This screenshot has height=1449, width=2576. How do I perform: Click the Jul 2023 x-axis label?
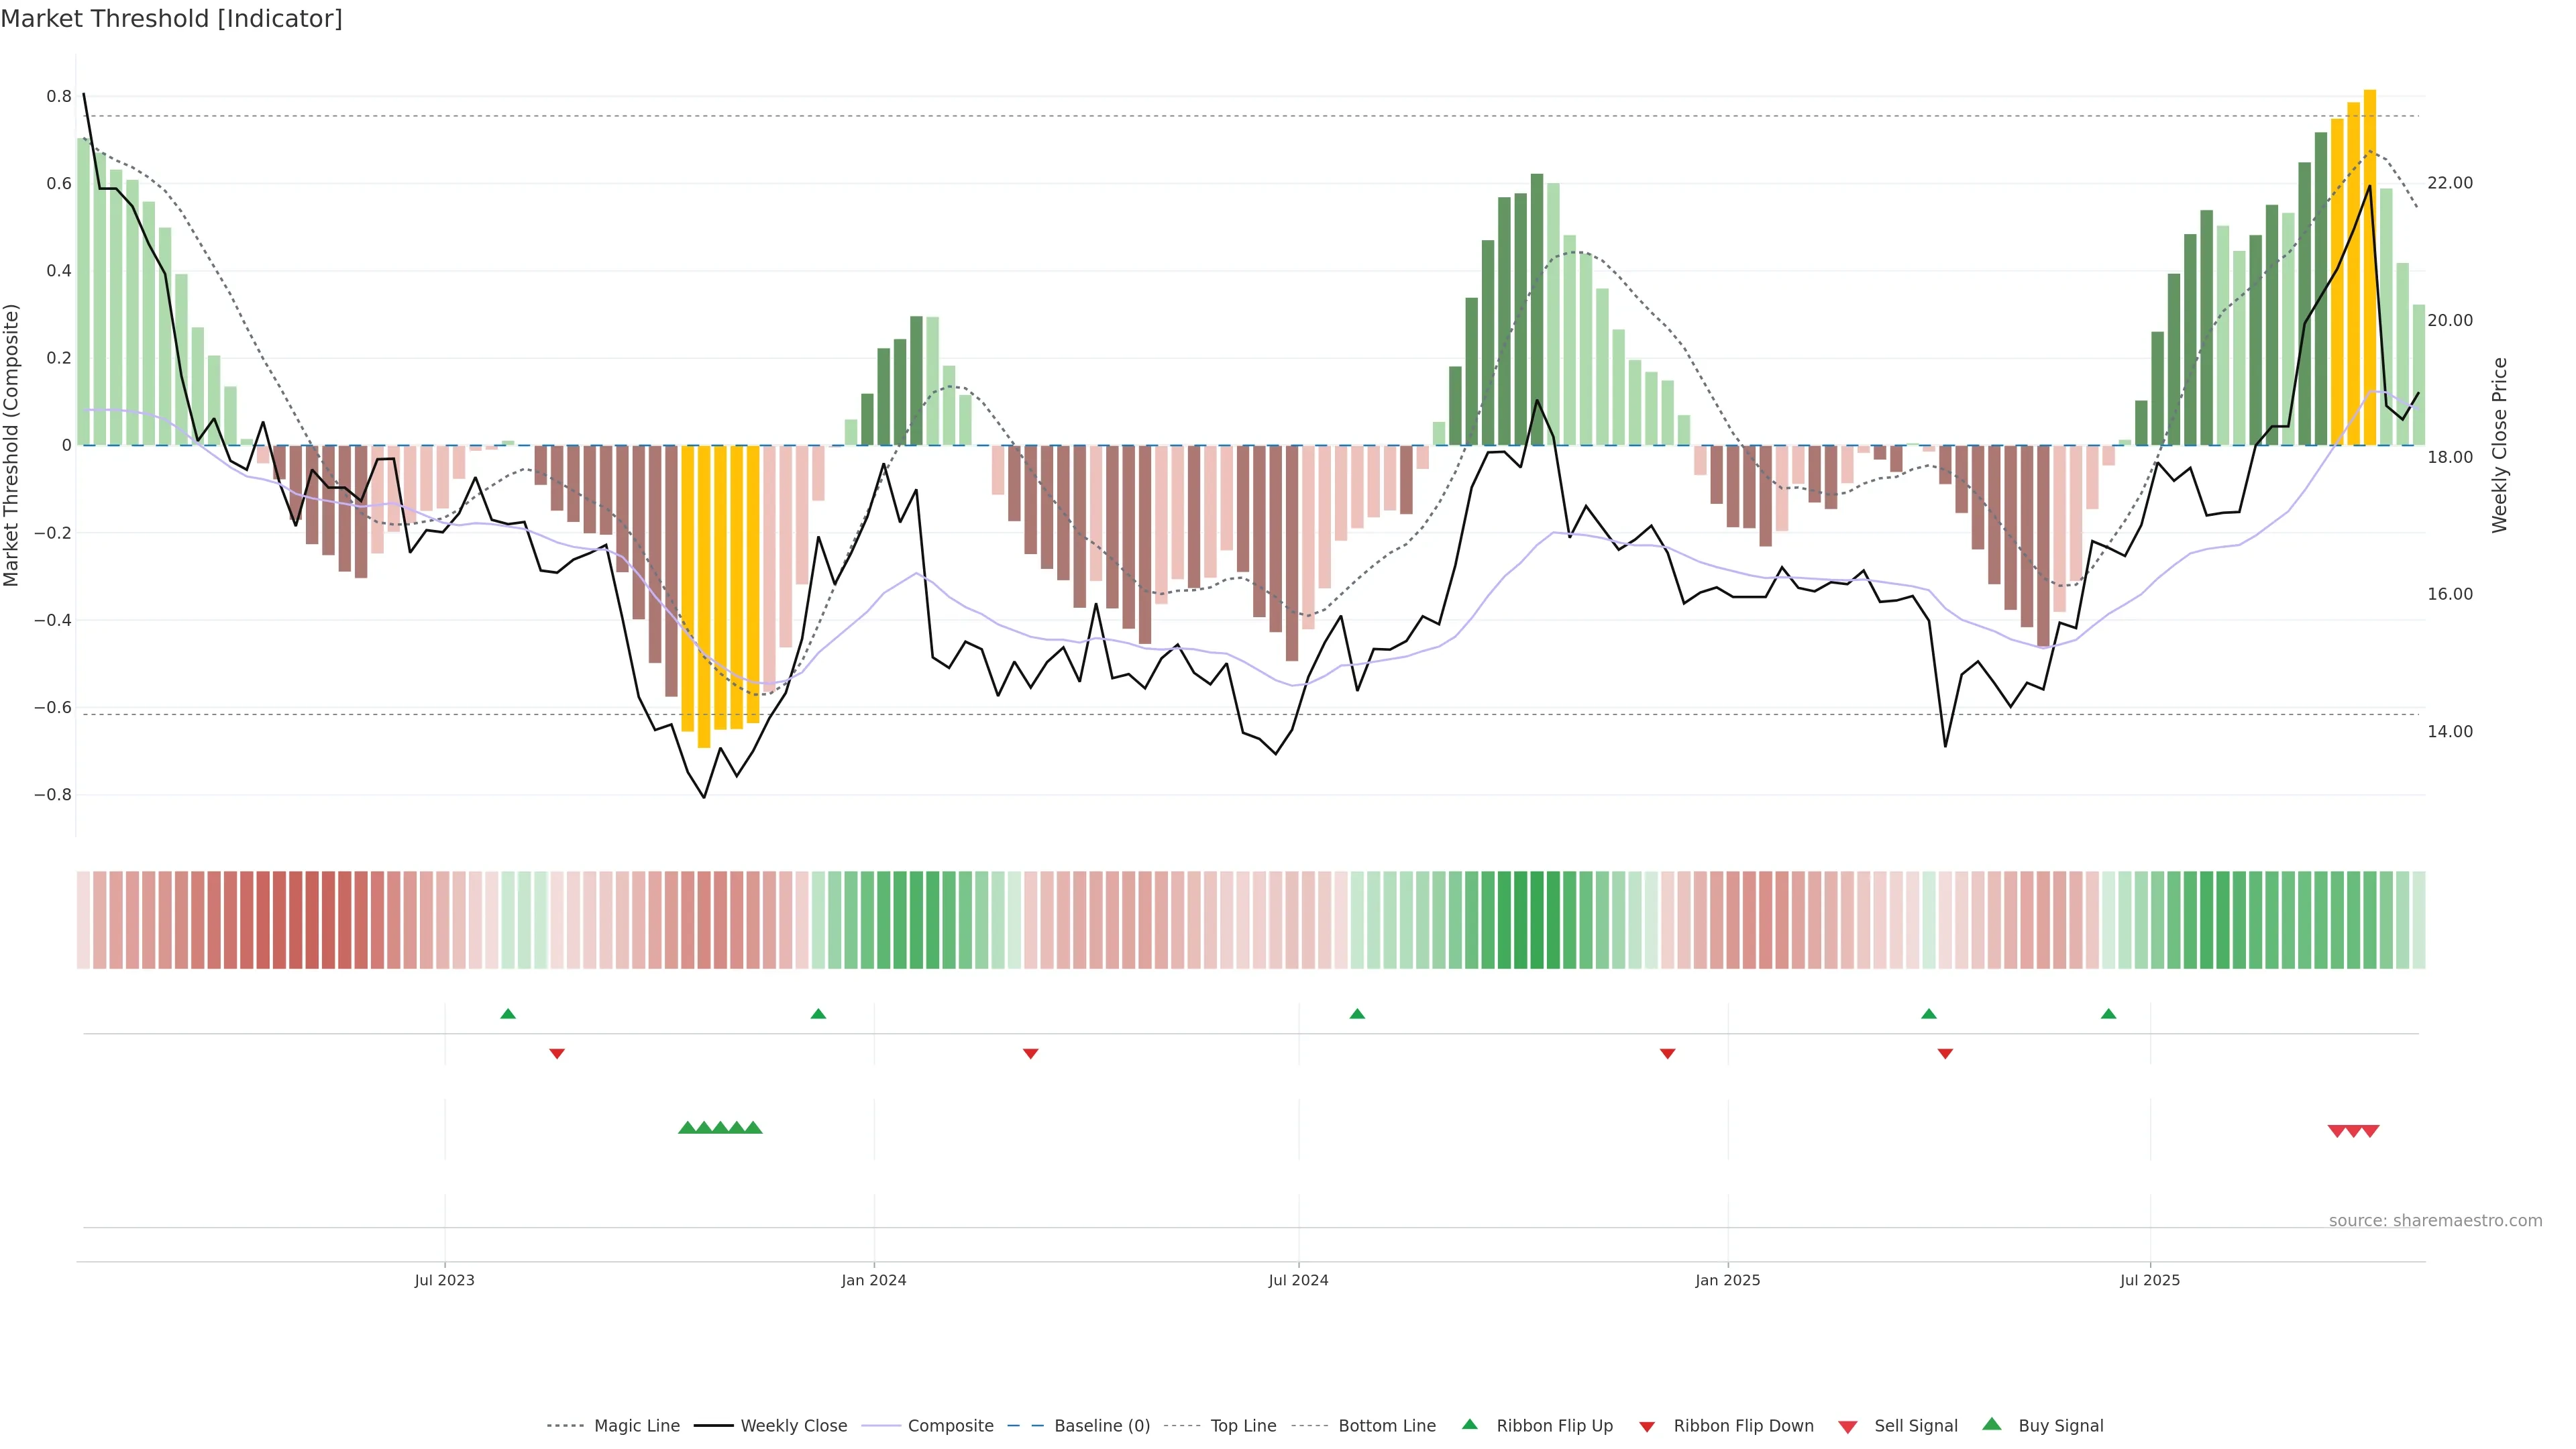point(444,1280)
